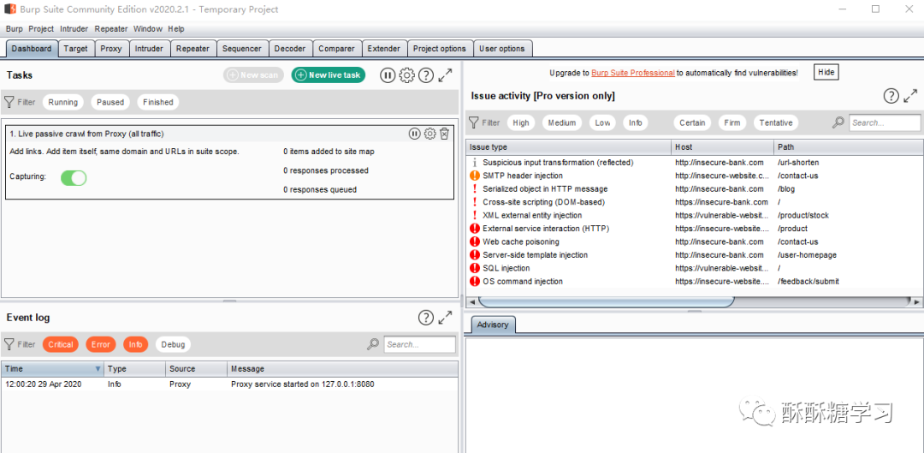
Task: Click the Event log filter funnel icon
Action: [9, 344]
